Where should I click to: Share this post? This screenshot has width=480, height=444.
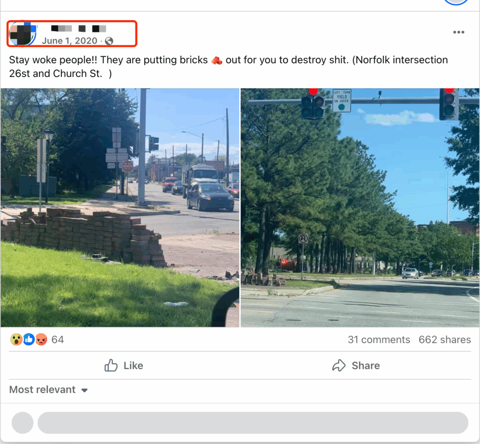[356, 365]
